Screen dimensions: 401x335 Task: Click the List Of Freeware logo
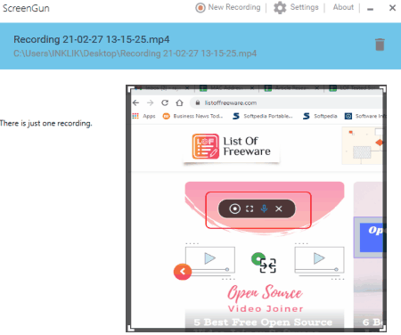click(x=232, y=146)
